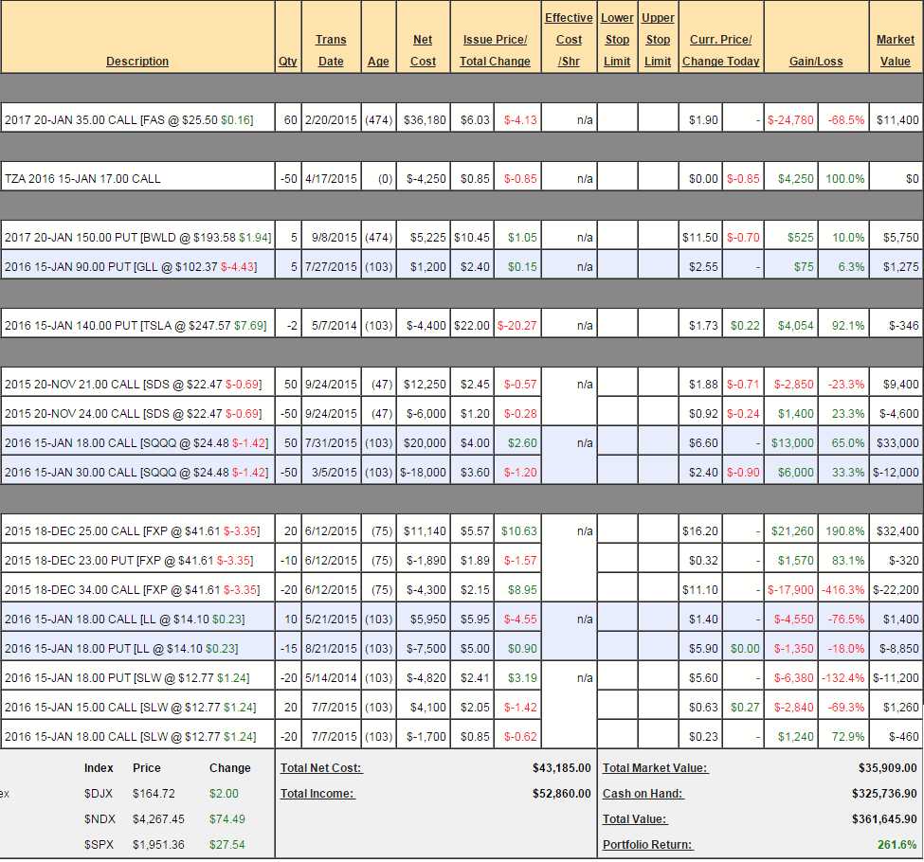This screenshot has height=862, width=924.
Task: Click the Gain/Loss column header
Action: [x=815, y=62]
